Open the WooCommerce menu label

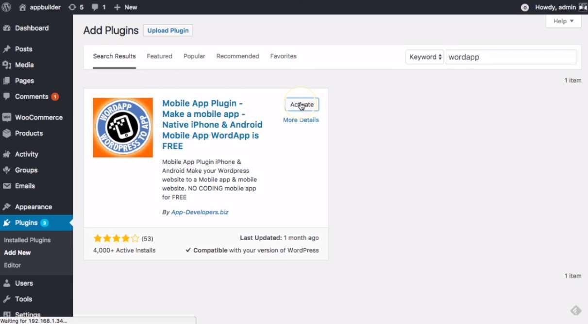click(x=39, y=117)
